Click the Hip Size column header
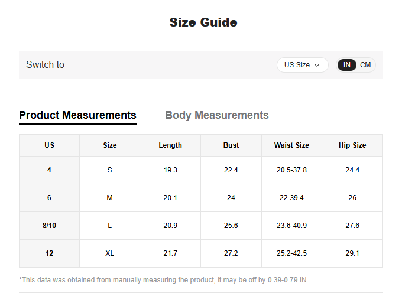402x293 pixels. click(x=352, y=145)
